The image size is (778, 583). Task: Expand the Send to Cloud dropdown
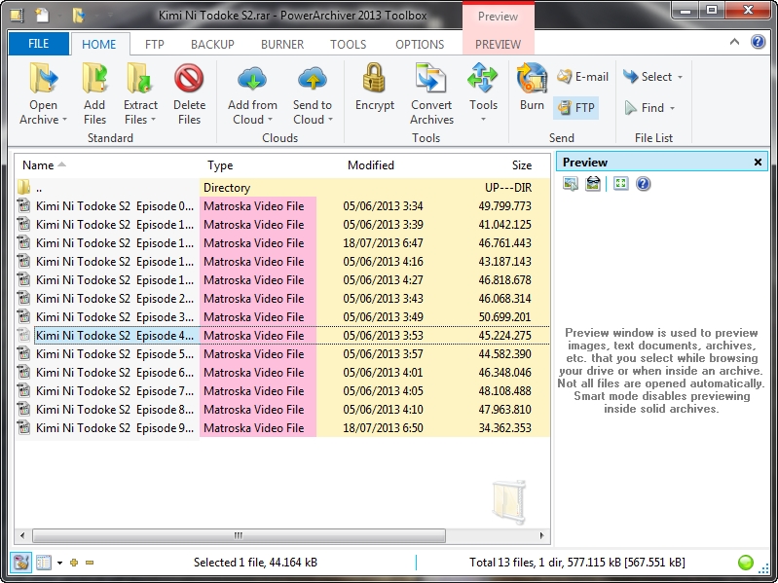(330, 120)
